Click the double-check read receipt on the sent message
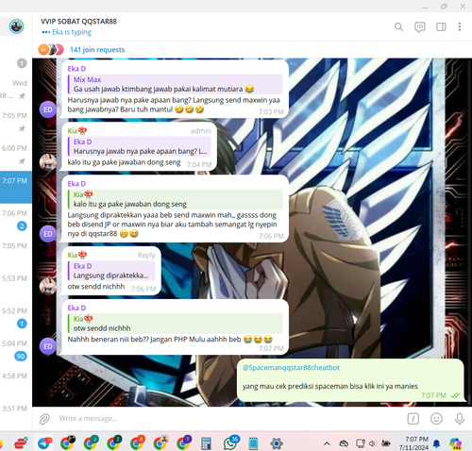The width and height of the screenshot is (472, 451). coord(455,395)
